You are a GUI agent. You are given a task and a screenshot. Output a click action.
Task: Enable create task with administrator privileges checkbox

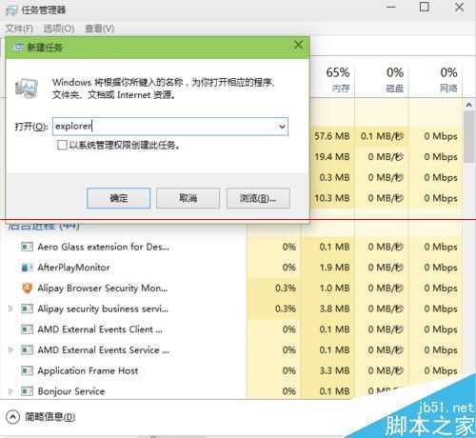tap(62, 145)
